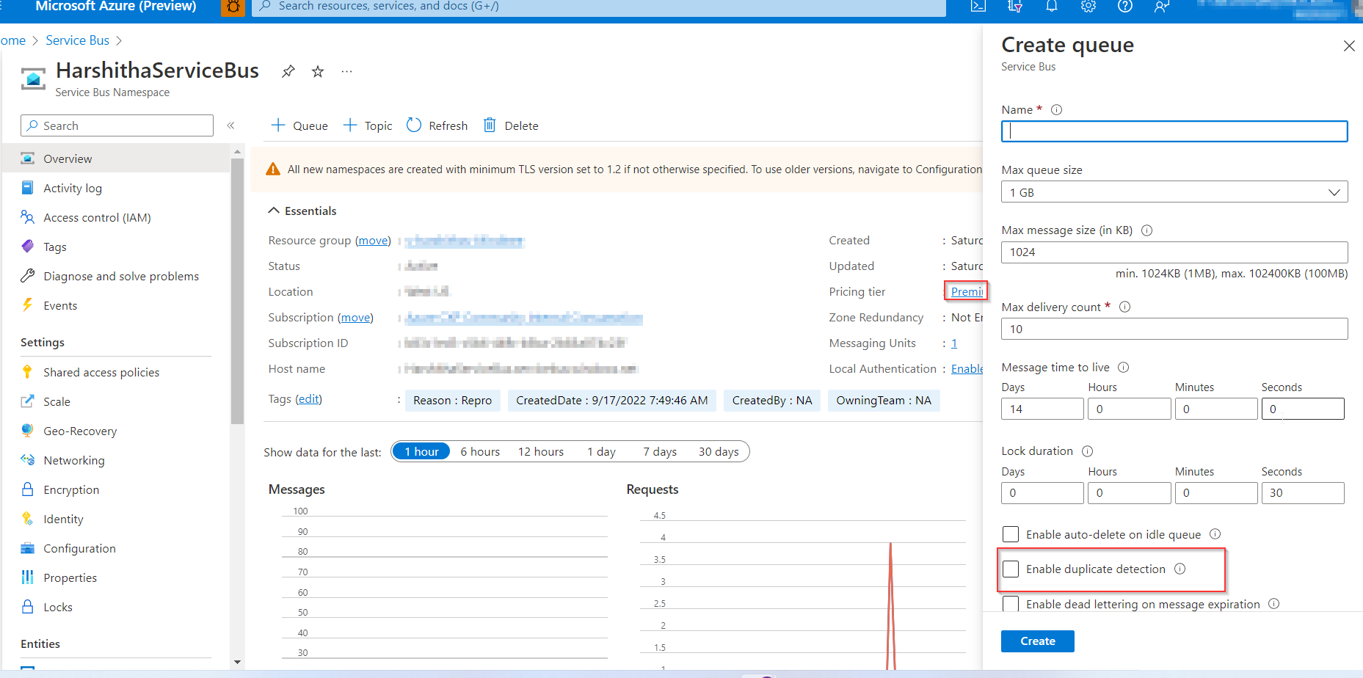Collapse the Essentials section
The height and width of the screenshot is (678, 1363).
(x=302, y=211)
